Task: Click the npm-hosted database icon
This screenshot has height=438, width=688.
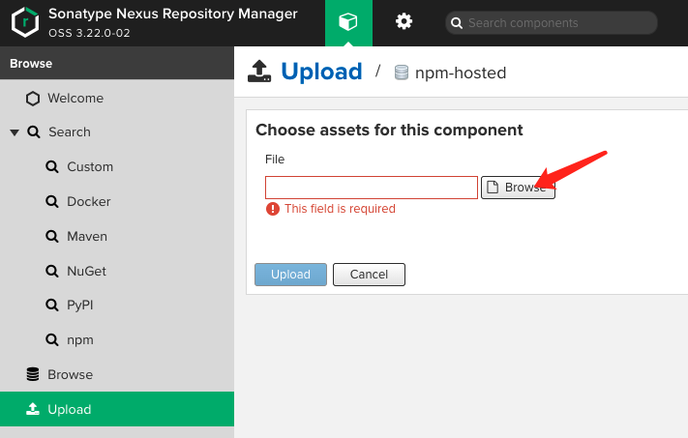Action: pos(402,73)
